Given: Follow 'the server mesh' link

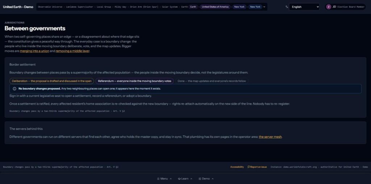Looking at the screenshot, I should [270, 137].
